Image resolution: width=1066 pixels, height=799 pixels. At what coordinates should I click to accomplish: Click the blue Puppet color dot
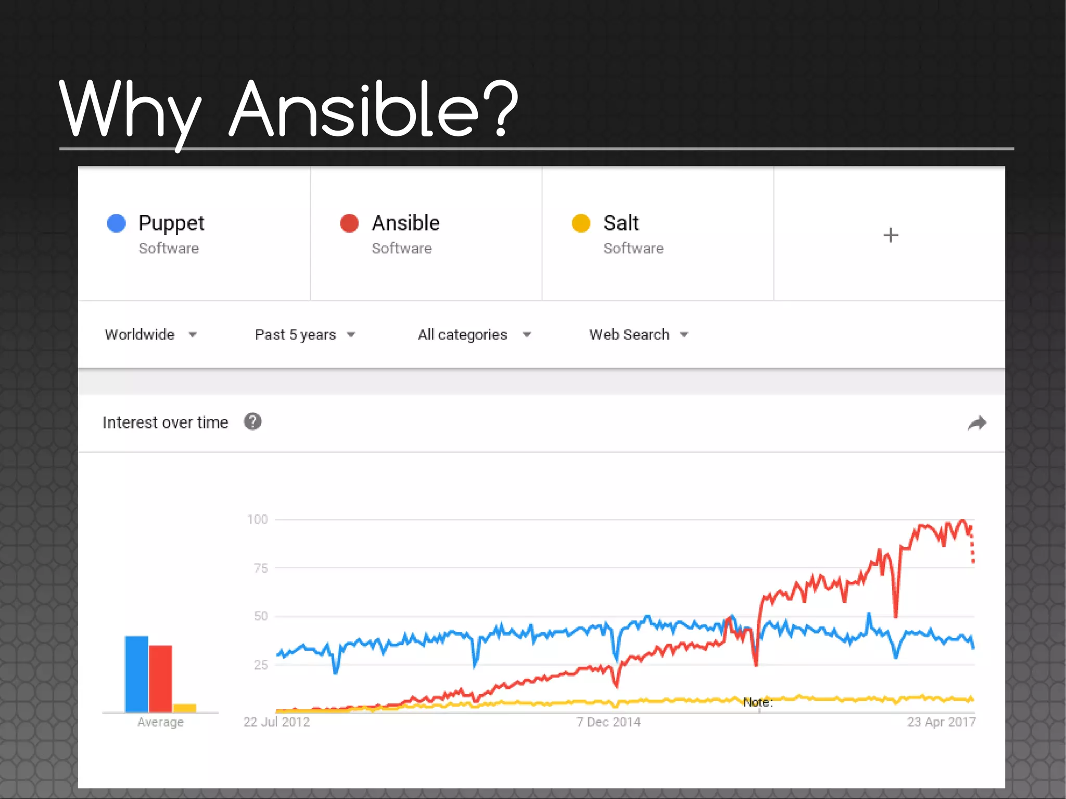click(117, 223)
